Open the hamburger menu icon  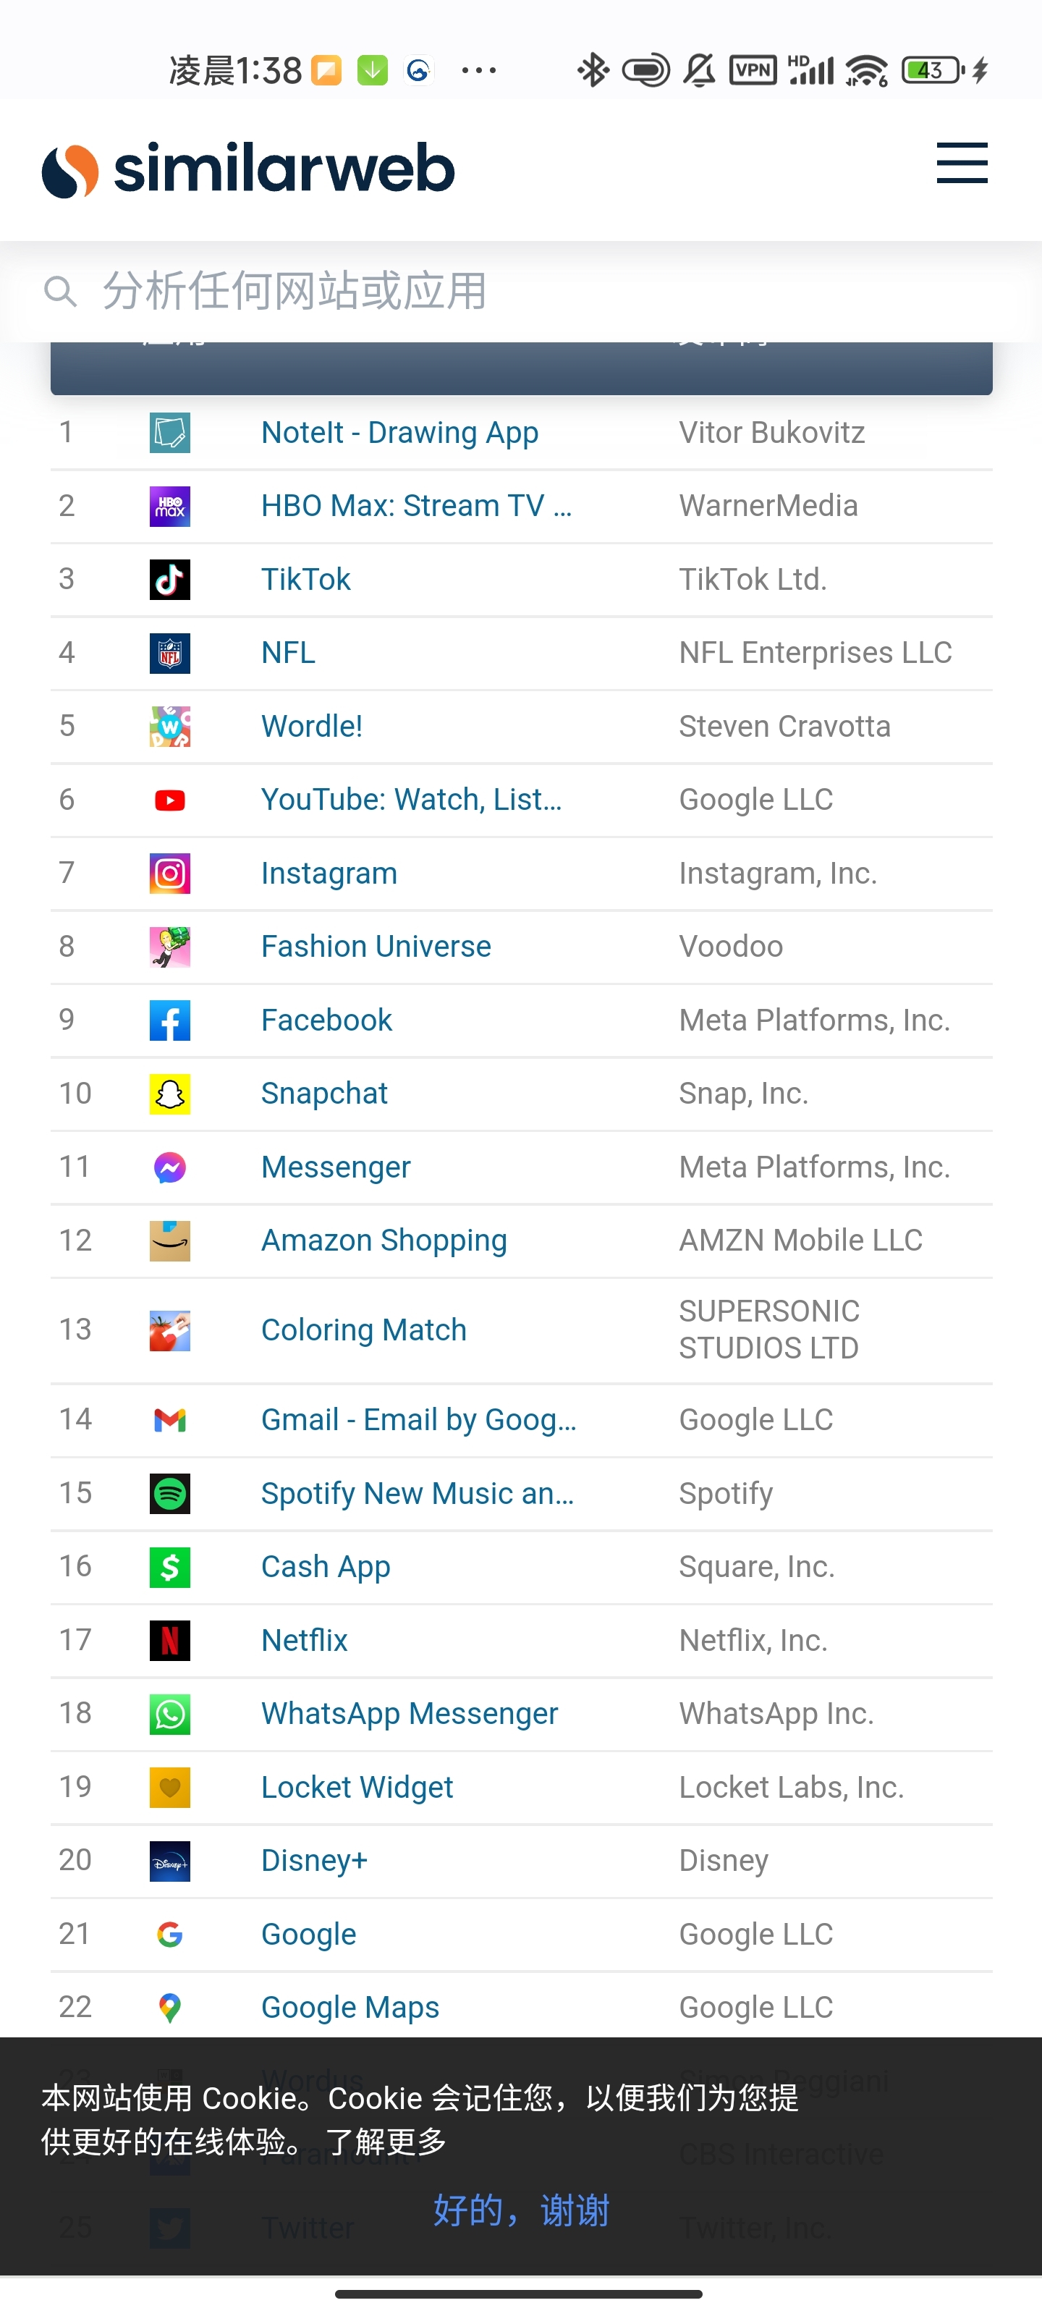click(x=961, y=164)
